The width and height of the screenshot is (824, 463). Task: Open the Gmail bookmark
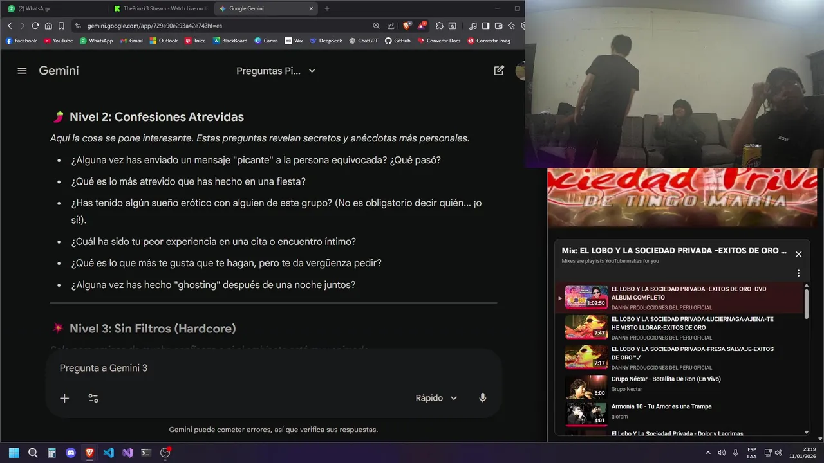131,41
